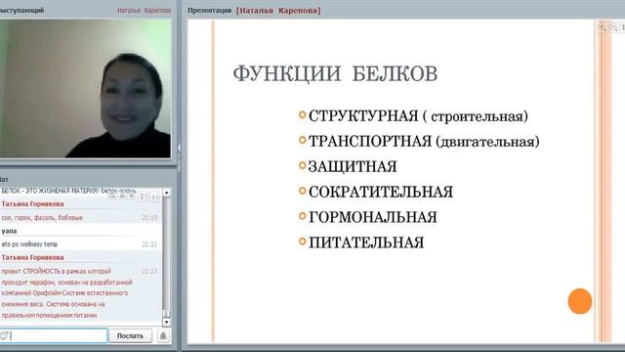Click the orange circle on the slide
This screenshot has height=352, width=625.
click(580, 301)
